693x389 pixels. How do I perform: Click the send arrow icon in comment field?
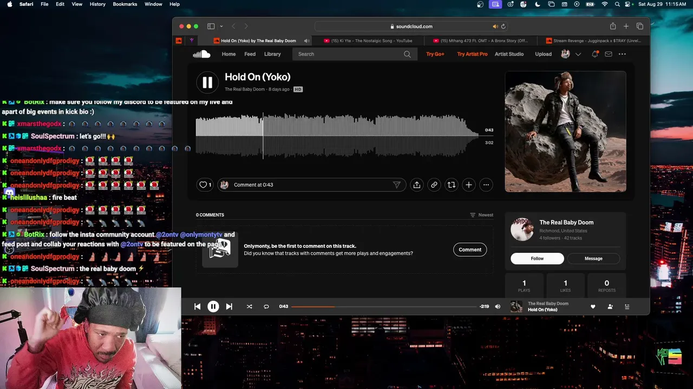pyautogui.click(x=397, y=185)
